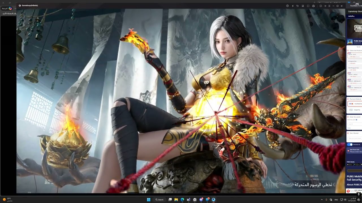Click the taskbar Search box
Screen dimensions: 362x203
(160, 200)
